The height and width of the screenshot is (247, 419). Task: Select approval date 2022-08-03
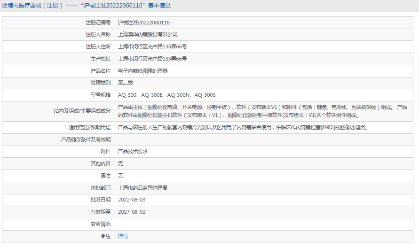(x=132, y=200)
